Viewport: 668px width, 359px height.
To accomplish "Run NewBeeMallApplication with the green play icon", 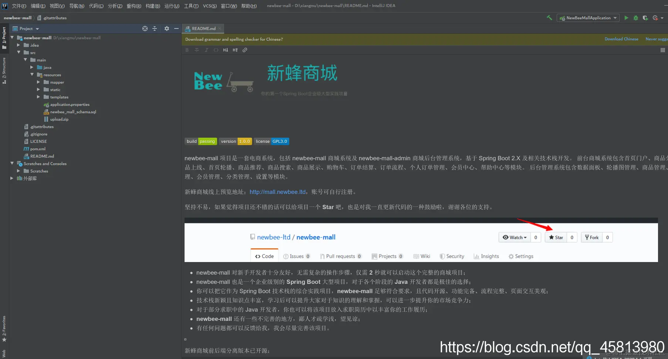I will point(626,17).
